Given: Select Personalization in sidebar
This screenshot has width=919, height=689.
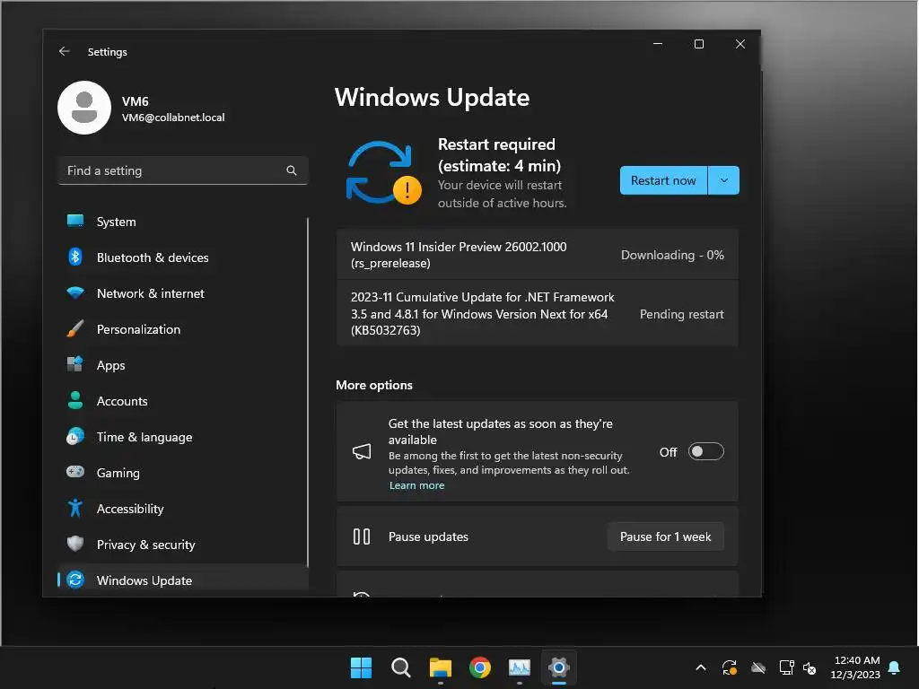Looking at the screenshot, I should coord(183,329).
